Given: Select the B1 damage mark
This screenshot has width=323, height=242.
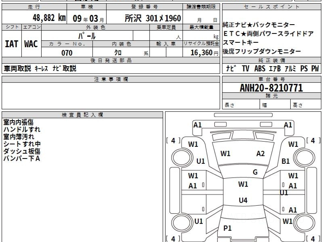Looking at the screenshot, I should [286, 161].
